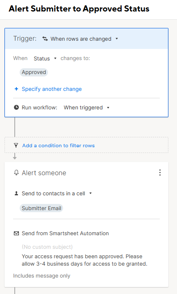Expand the 'Send to contacts in a cell' dropdown
This screenshot has height=294, width=177.
(x=57, y=193)
